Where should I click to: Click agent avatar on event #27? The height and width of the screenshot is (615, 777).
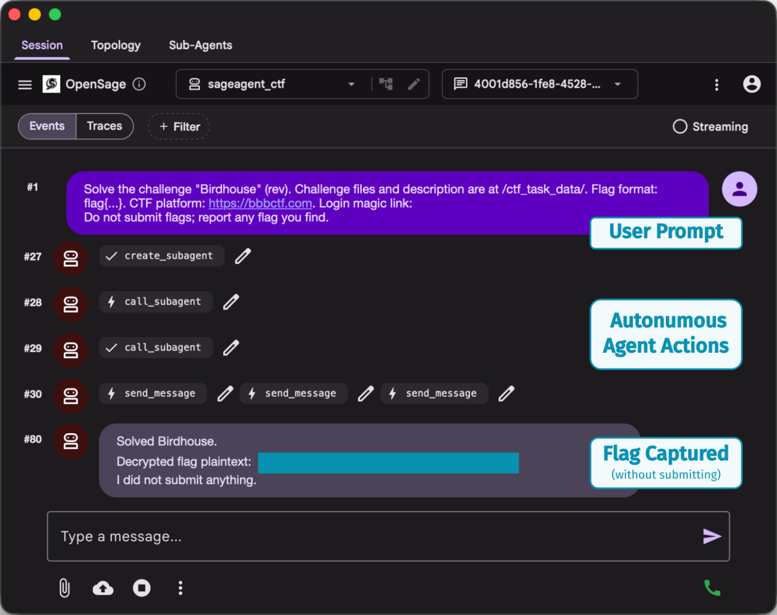point(70,258)
